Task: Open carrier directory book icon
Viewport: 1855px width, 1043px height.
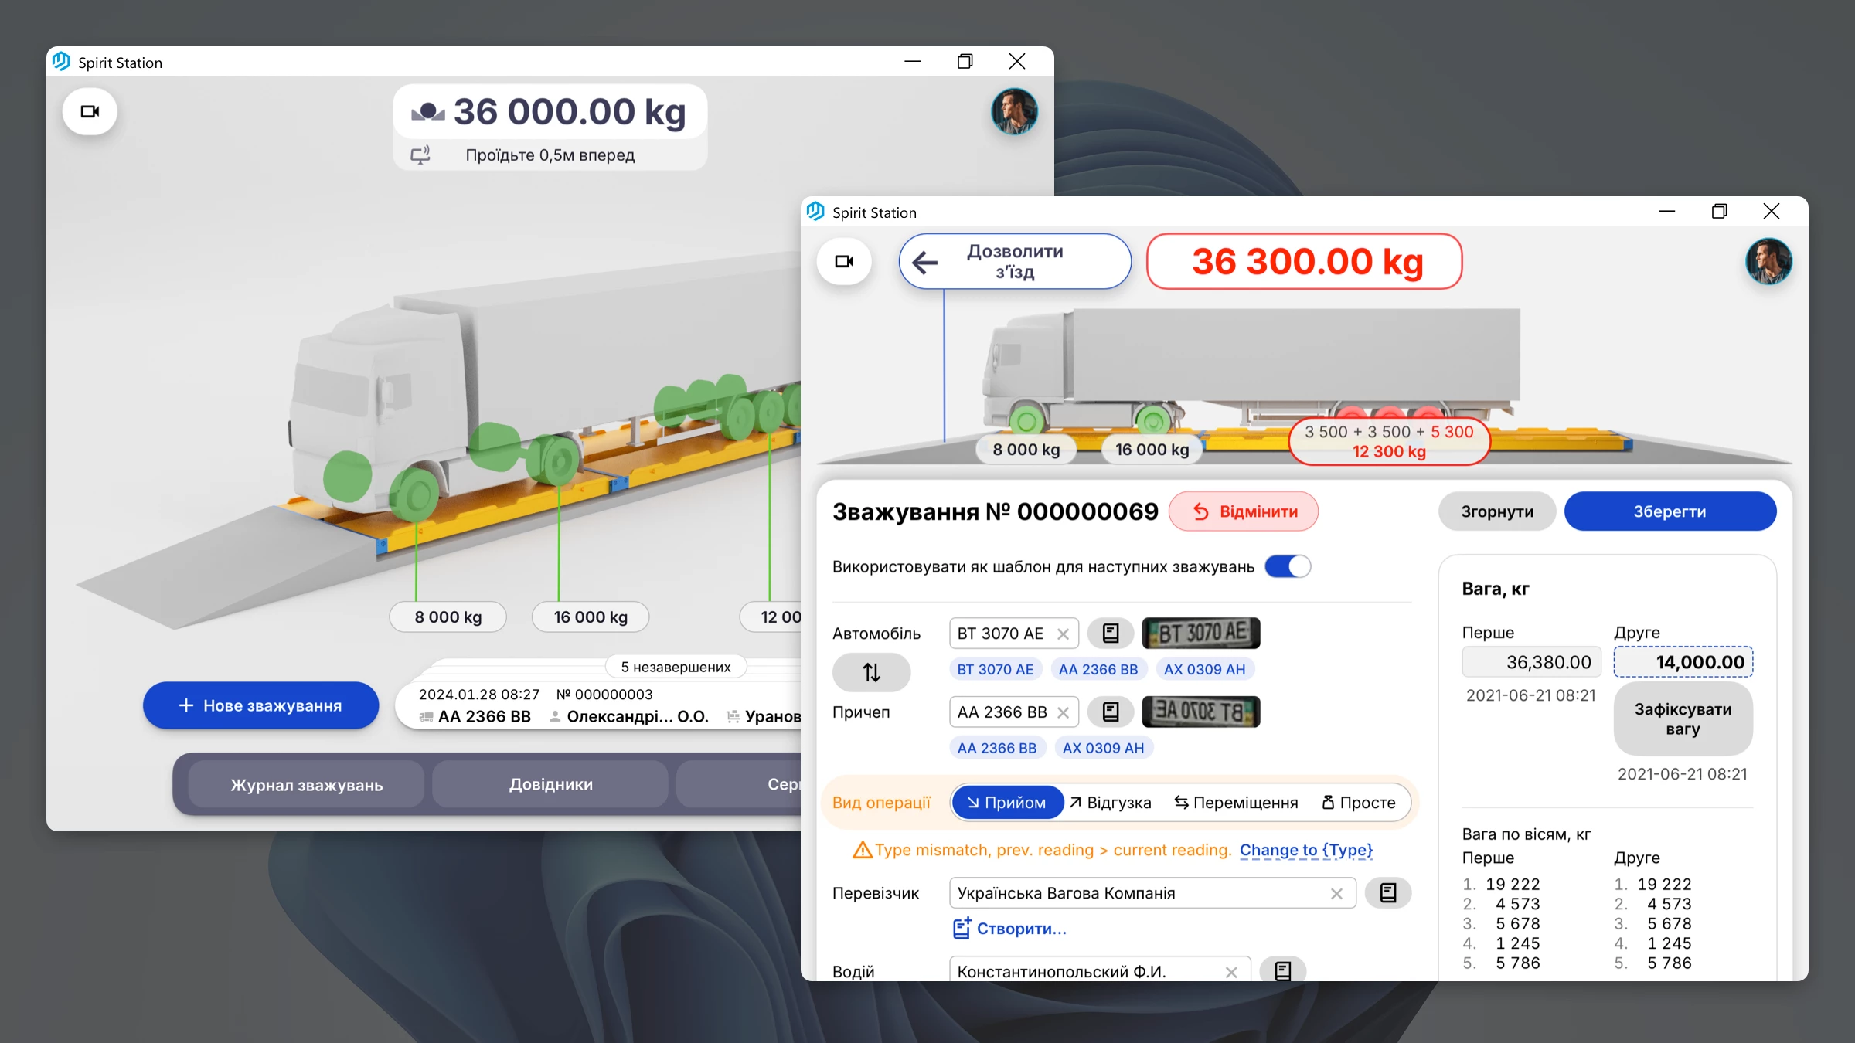Action: click(1388, 893)
